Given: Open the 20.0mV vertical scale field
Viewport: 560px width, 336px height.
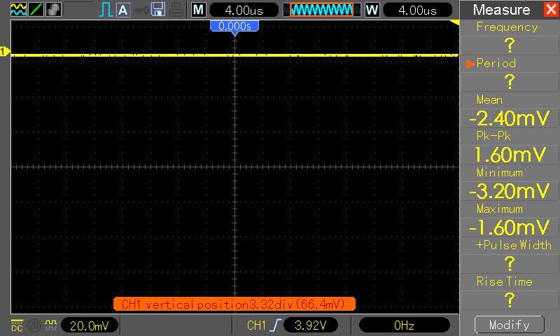Looking at the screenshot, I should coord(90,325).
